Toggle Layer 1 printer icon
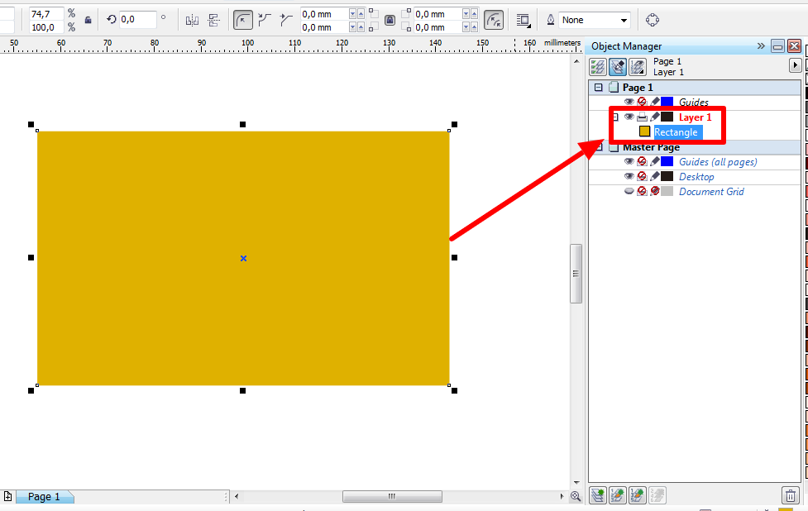Image resolution: width=808 pixels, height=511 pixels. [642, 117]
